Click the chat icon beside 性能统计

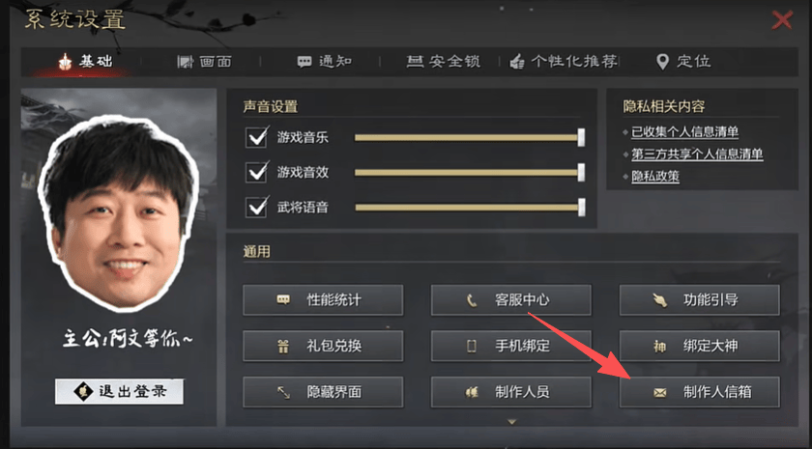click(x=283, y=299)
